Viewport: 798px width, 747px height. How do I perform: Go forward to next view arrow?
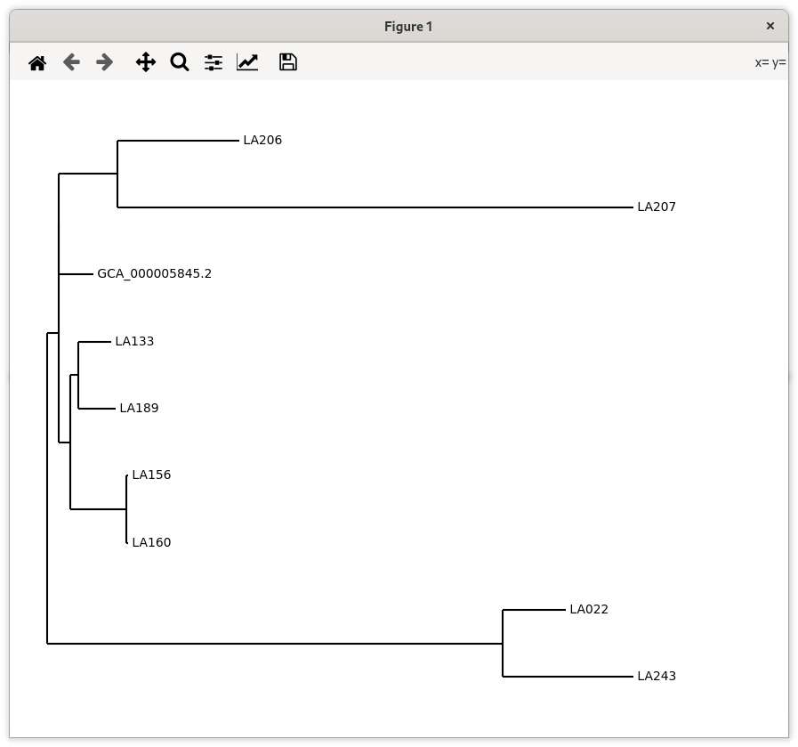pyautogui.click(x=105, y=62)
